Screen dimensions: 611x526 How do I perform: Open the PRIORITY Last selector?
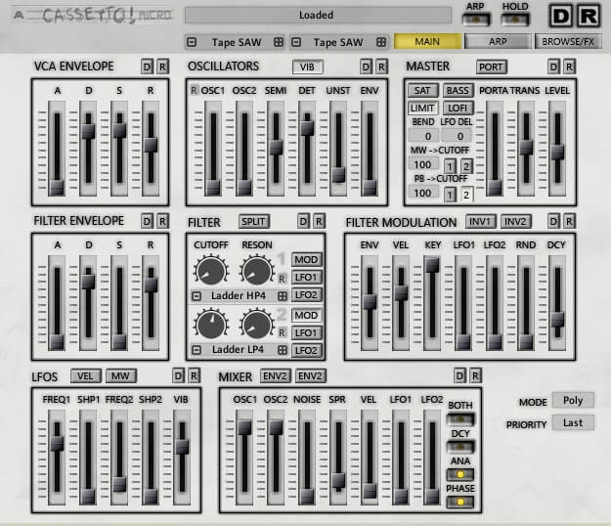tap(573, 422)
